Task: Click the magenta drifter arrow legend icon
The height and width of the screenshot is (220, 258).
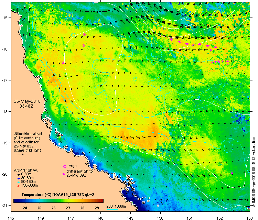Action: [64, 174]
